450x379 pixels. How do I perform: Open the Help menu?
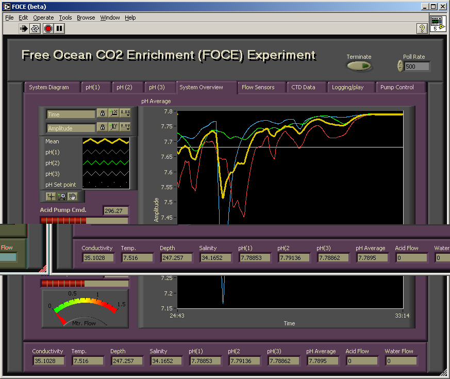[x=130, y=18]
